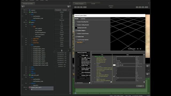Click the diamond icon at Data column bottom

point(144,82)
